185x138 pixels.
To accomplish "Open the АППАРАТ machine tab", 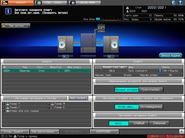I will [x=17, y=2].
